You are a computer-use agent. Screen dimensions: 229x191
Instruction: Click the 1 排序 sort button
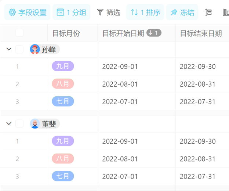[x=145, y=12]
